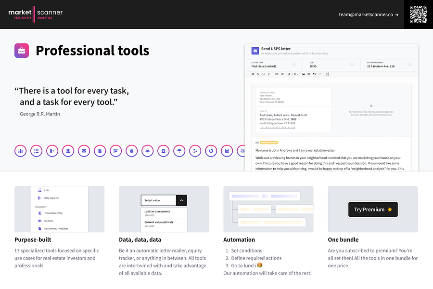Viewport: 433px width, 289px height.
Task: Toggle strikethrough in the letter editor
Action: tap(258, 74)
